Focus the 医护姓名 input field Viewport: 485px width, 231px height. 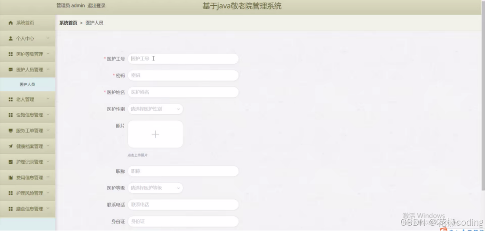pos(183,92)
